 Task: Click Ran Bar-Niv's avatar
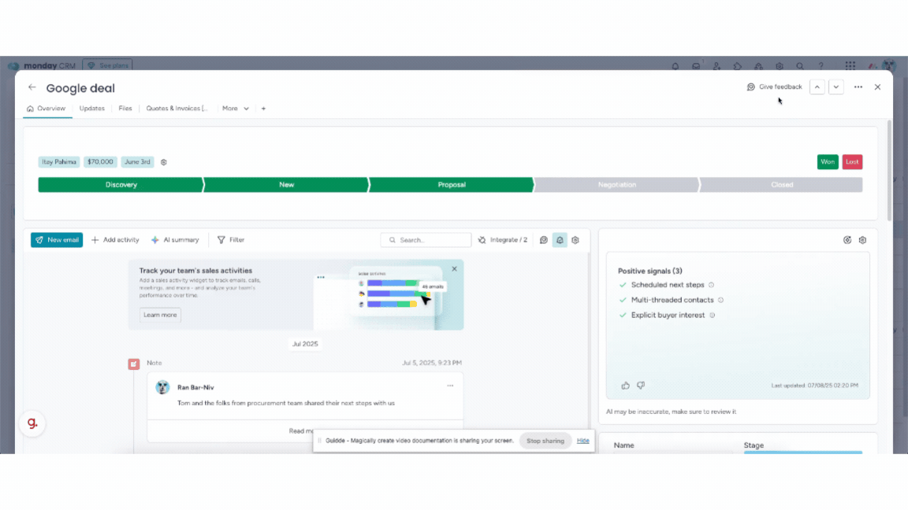coord(162,387)
